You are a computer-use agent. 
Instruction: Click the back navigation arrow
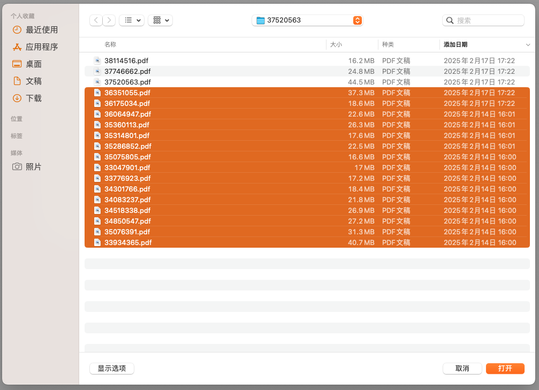click(x=96, y=20)
